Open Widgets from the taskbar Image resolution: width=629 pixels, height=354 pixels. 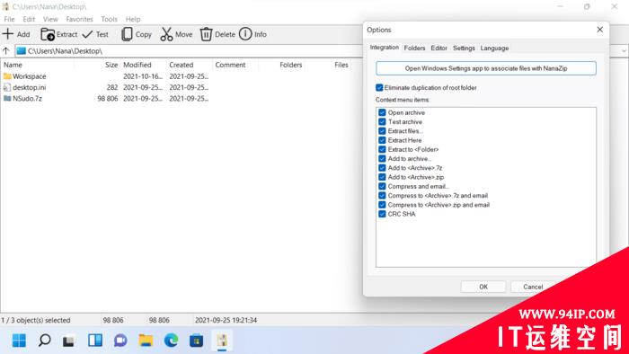(95, 341)
